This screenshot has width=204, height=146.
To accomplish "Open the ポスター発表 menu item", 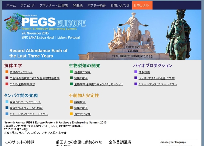I will coord(96,6).
